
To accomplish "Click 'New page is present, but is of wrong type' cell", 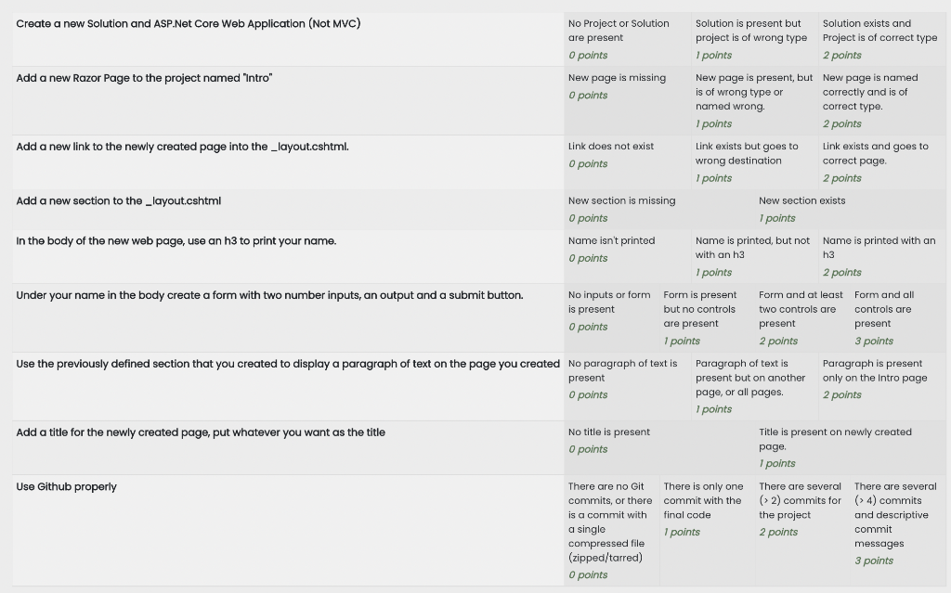I will 754,100.
